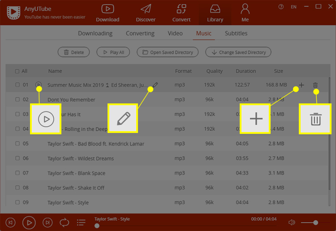Check the box for track 02
The height and width of the screenshot is (231, 336).
tap(17, 99)
